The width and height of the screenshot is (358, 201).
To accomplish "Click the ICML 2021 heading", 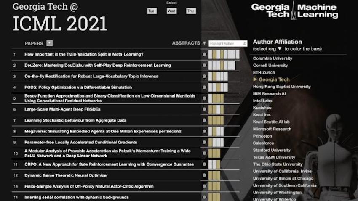I will [60, 23].
